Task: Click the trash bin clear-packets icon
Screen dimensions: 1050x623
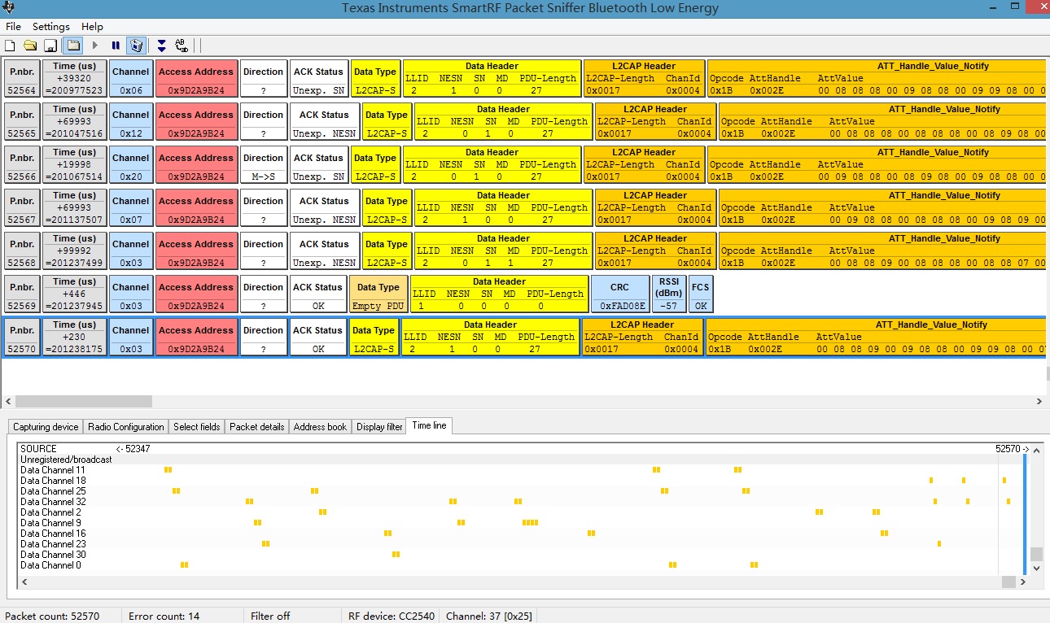Action: pyautogui.click(x=137, y=46)
